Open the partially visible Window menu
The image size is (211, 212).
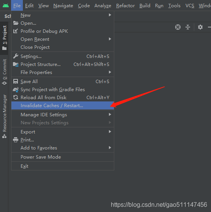(205, 6)
